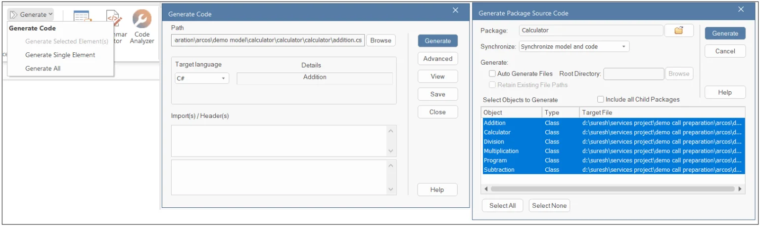760x227 pixels.
Task: Choose Generate Single Element menu entry
Action: (60, 55)
